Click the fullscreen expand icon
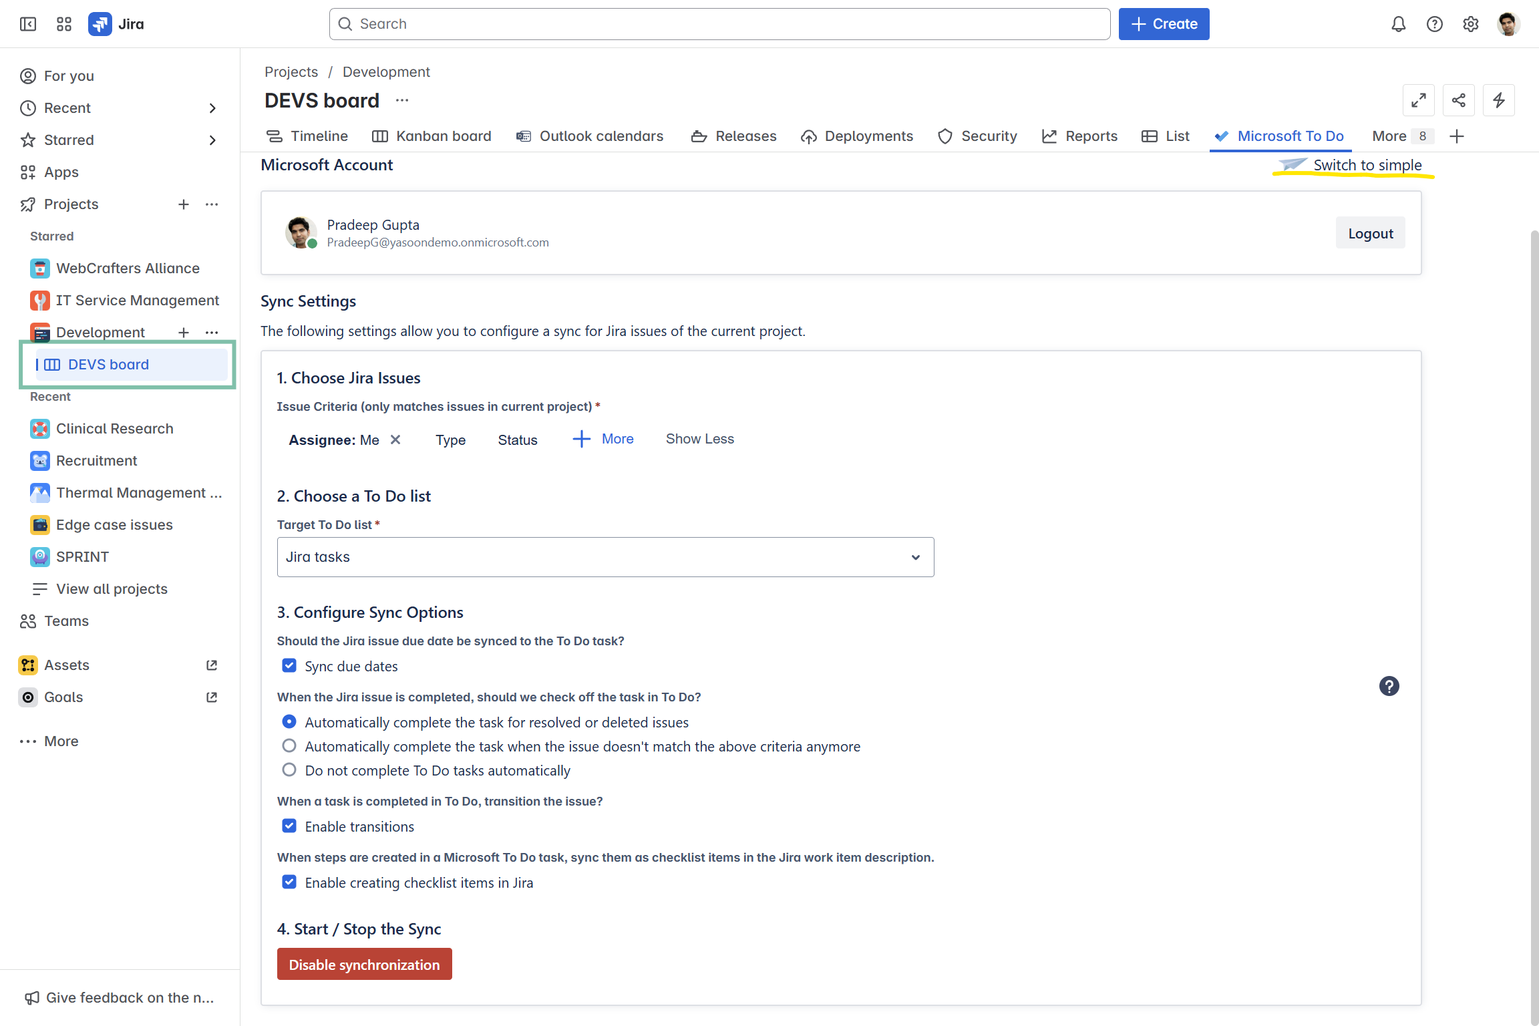This screenshot has height=1026, width=1539. click(1418, 100)
